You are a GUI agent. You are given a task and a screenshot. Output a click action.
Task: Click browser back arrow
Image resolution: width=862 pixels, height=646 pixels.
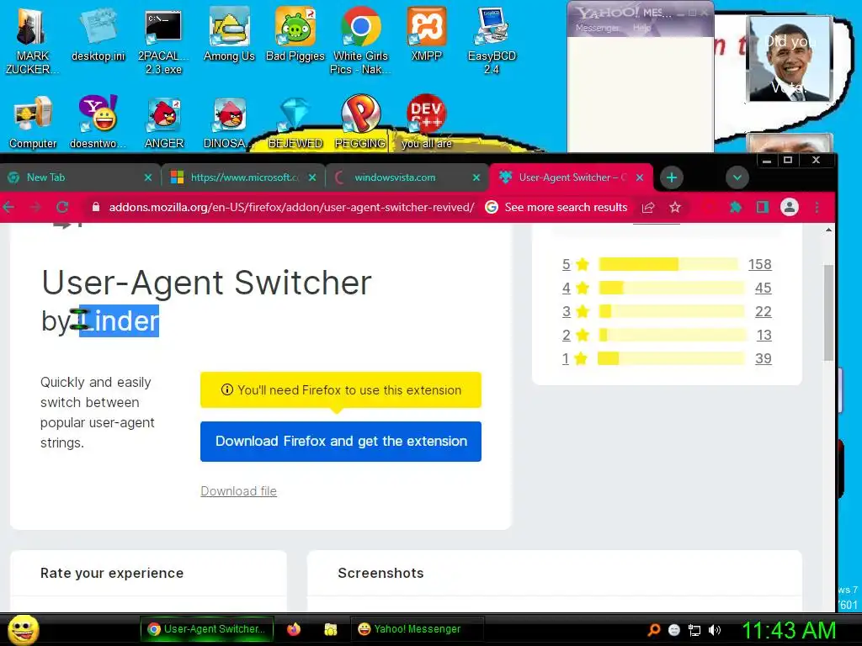[8, 207]
